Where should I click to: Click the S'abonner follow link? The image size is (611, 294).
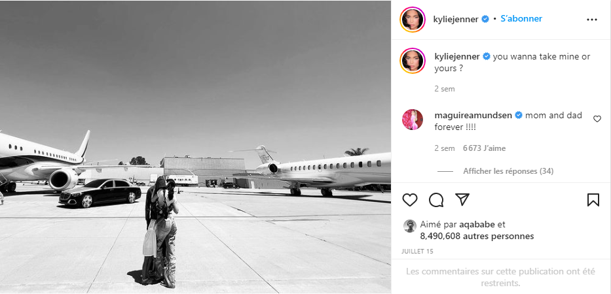click(521, 19)
